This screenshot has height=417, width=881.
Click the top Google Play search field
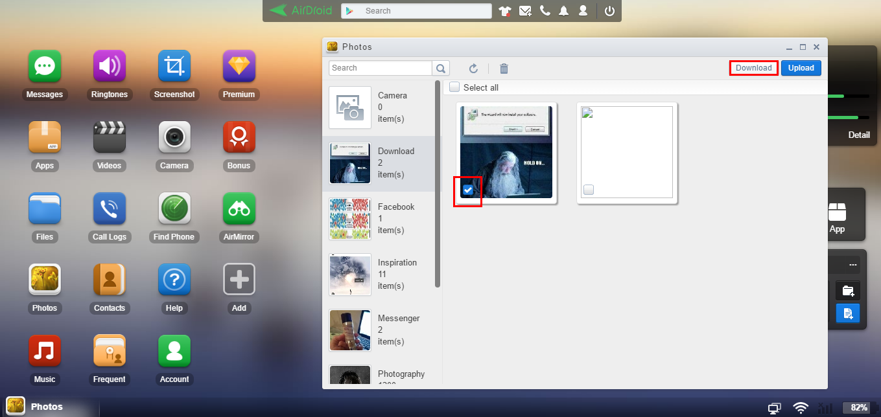point(416,11)
